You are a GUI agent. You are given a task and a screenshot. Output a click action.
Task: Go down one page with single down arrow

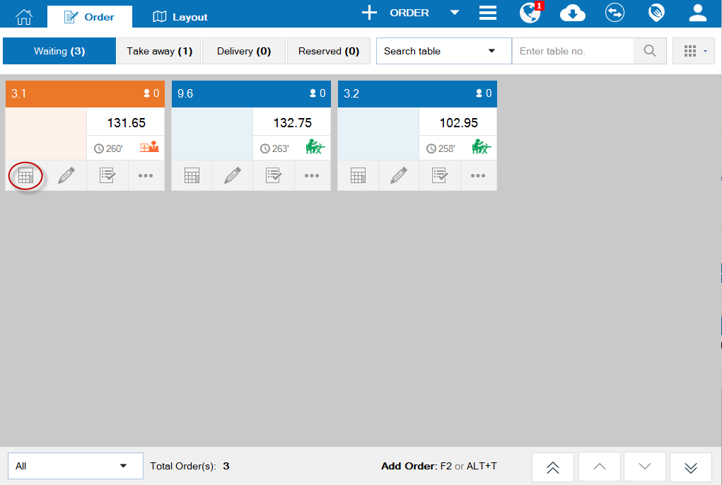point(645,467)
